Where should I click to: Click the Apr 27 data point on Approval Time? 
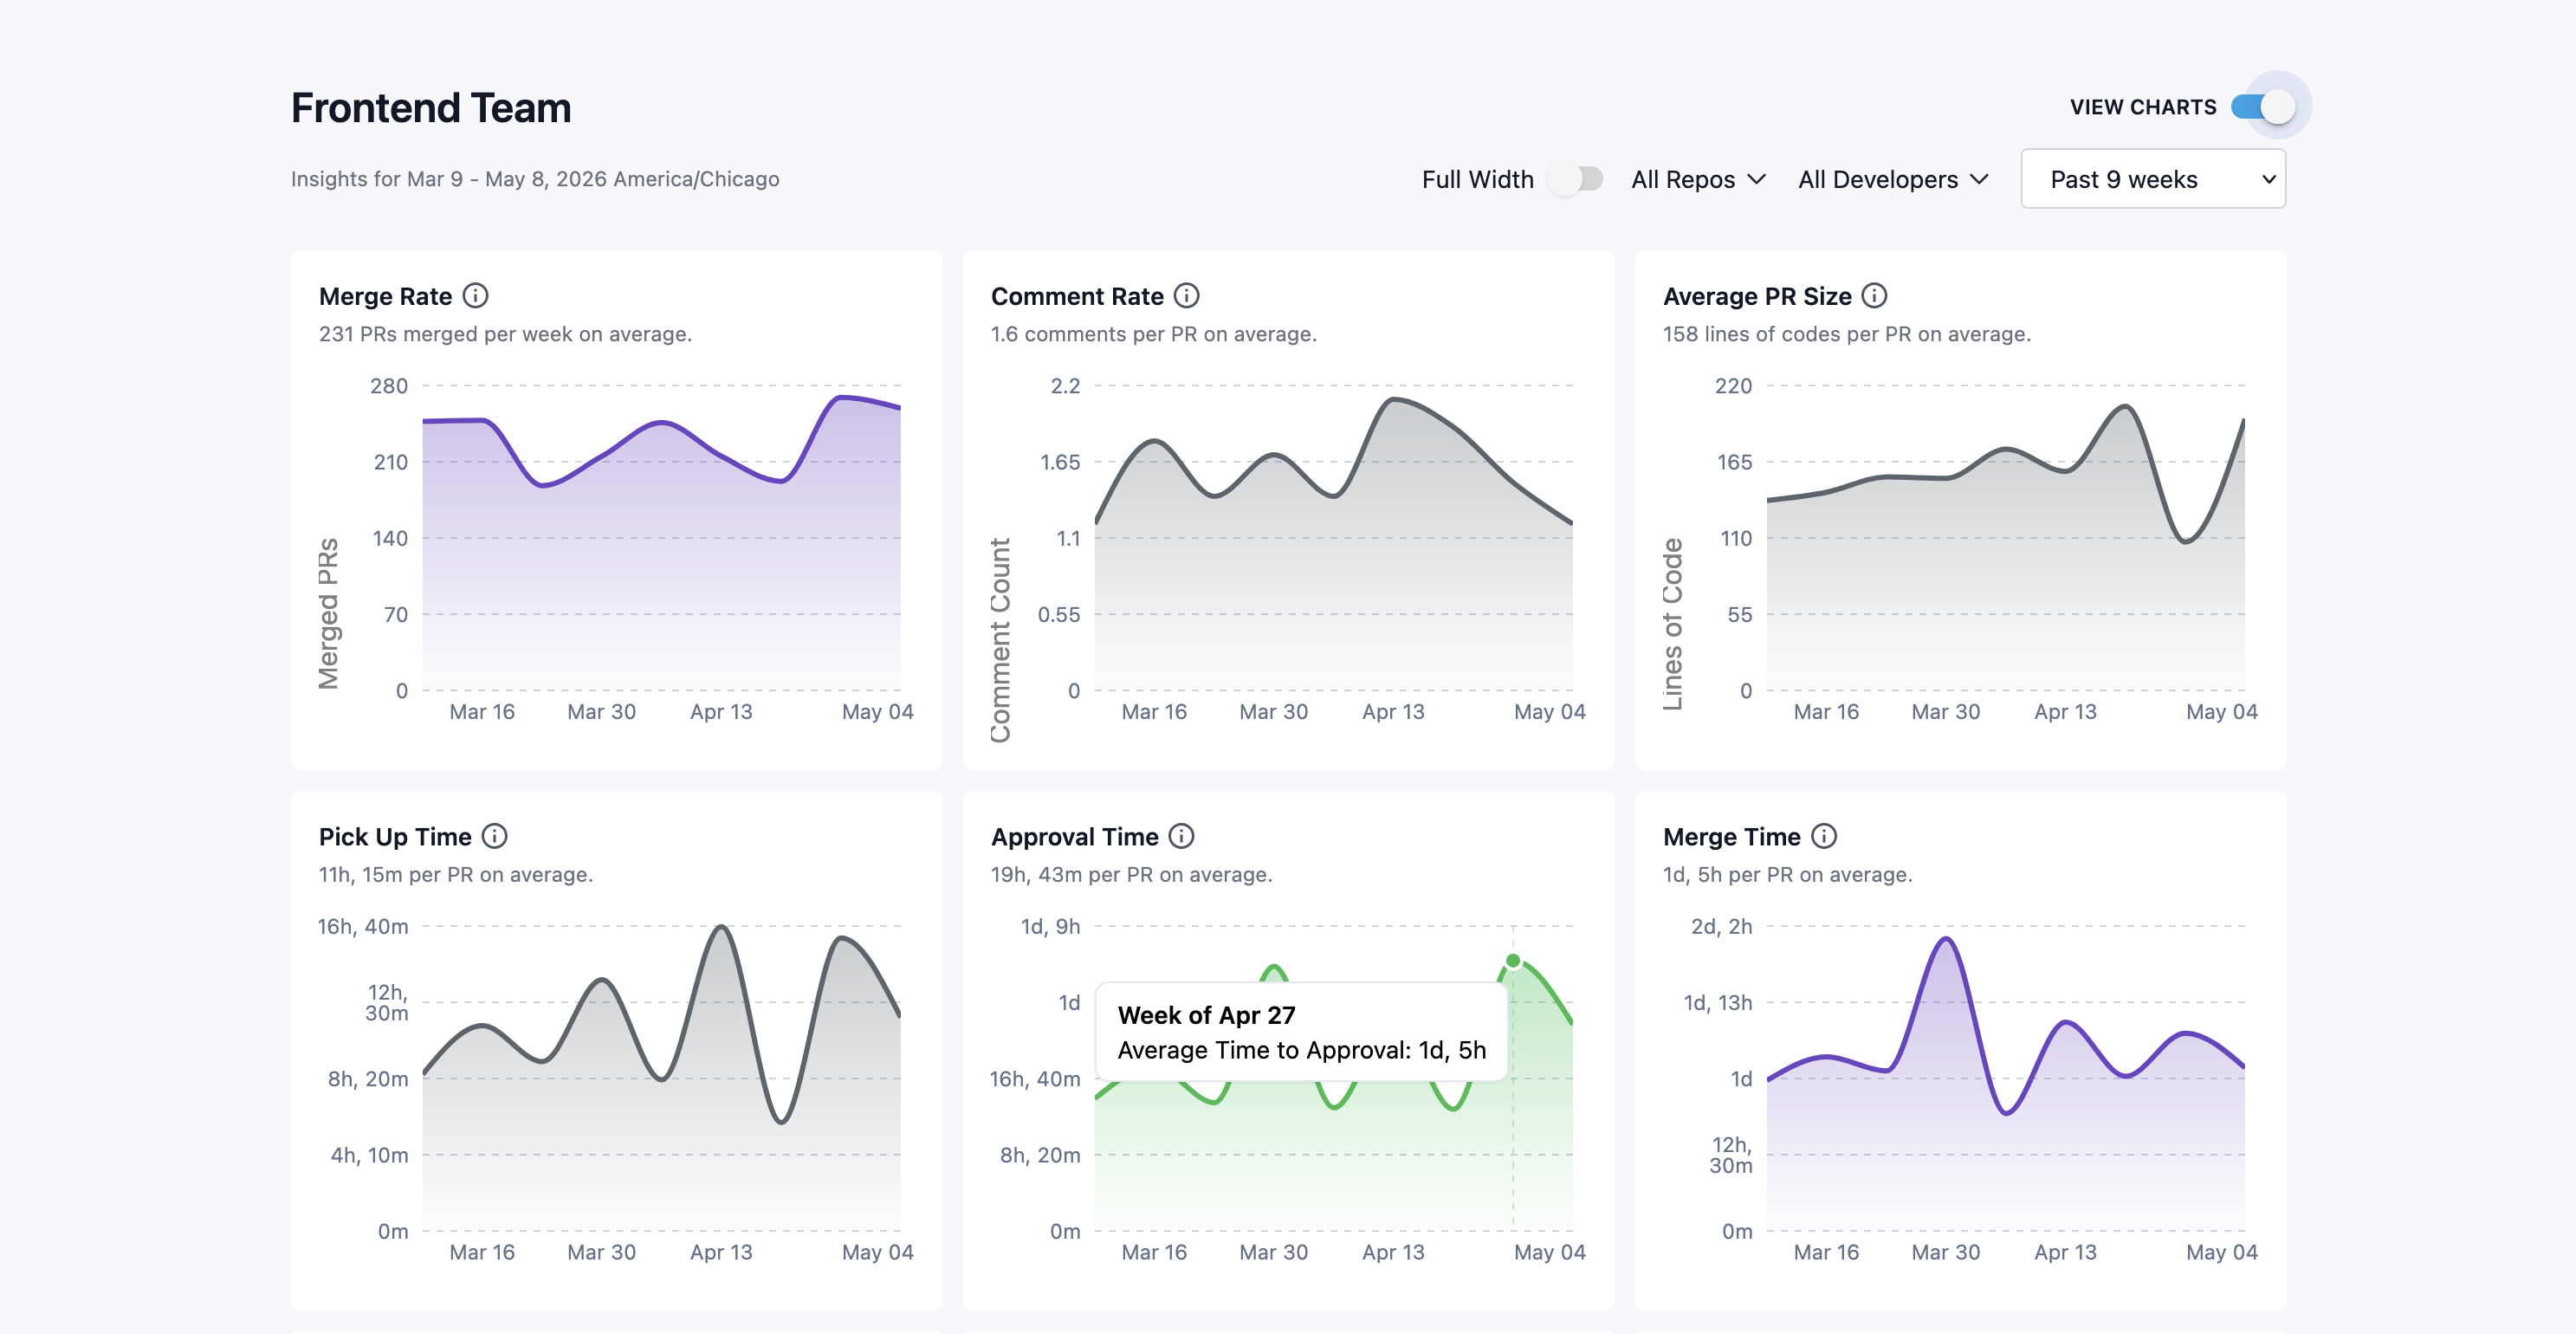click(x=1512, y=961)
